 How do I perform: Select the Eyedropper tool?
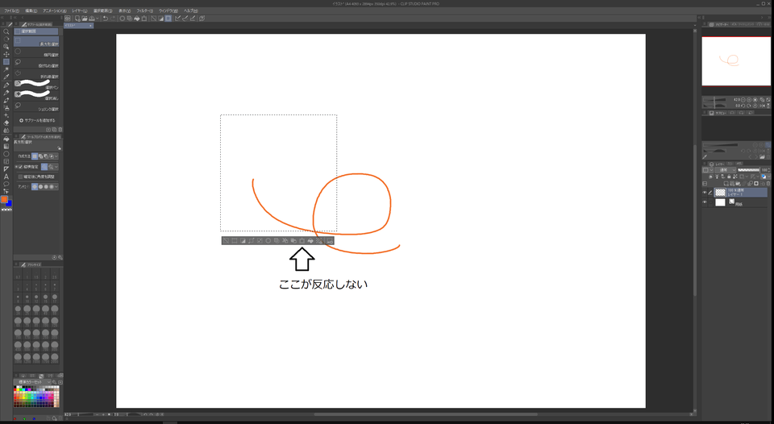[x=6, y=77]
